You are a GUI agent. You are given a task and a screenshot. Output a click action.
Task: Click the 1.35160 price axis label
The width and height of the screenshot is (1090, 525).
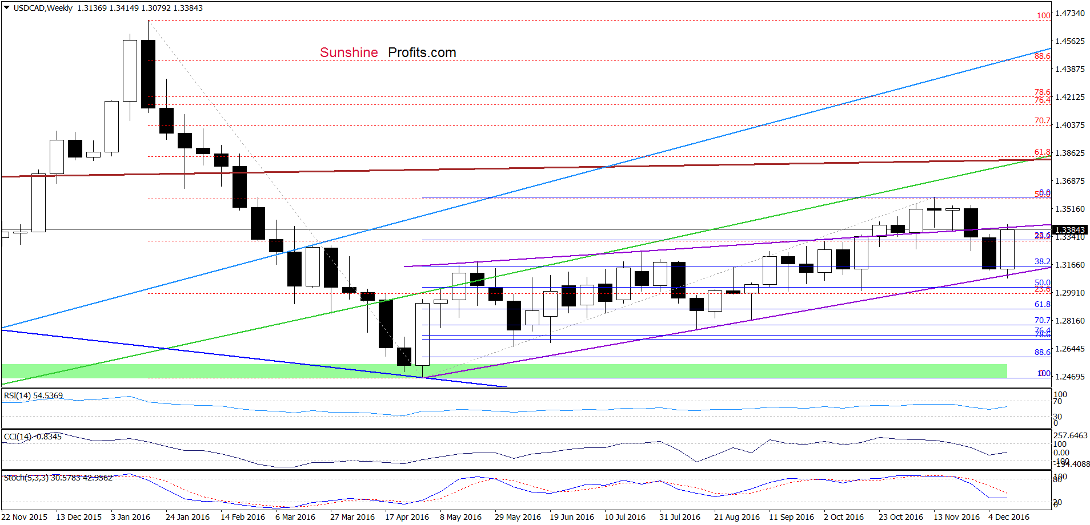pos(1069,209)
